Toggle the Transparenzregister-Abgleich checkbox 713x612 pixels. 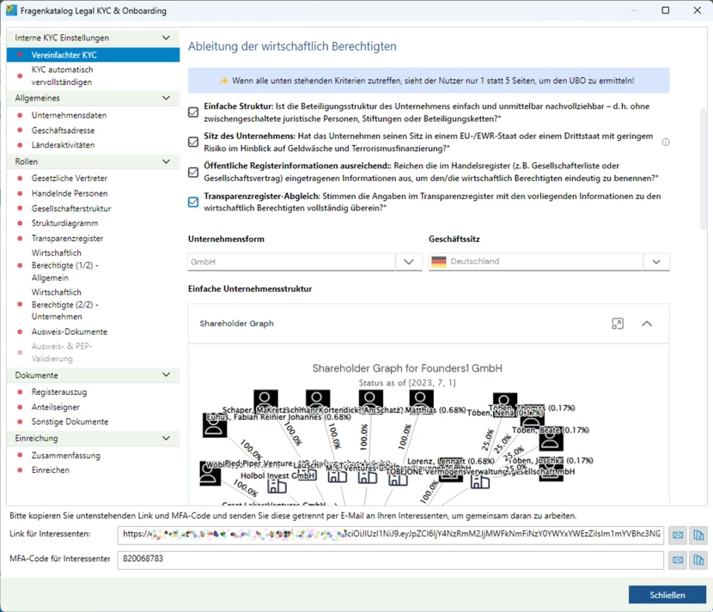193,202
